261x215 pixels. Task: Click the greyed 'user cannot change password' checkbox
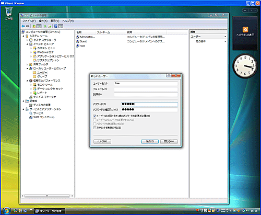(x=94, y=120)
